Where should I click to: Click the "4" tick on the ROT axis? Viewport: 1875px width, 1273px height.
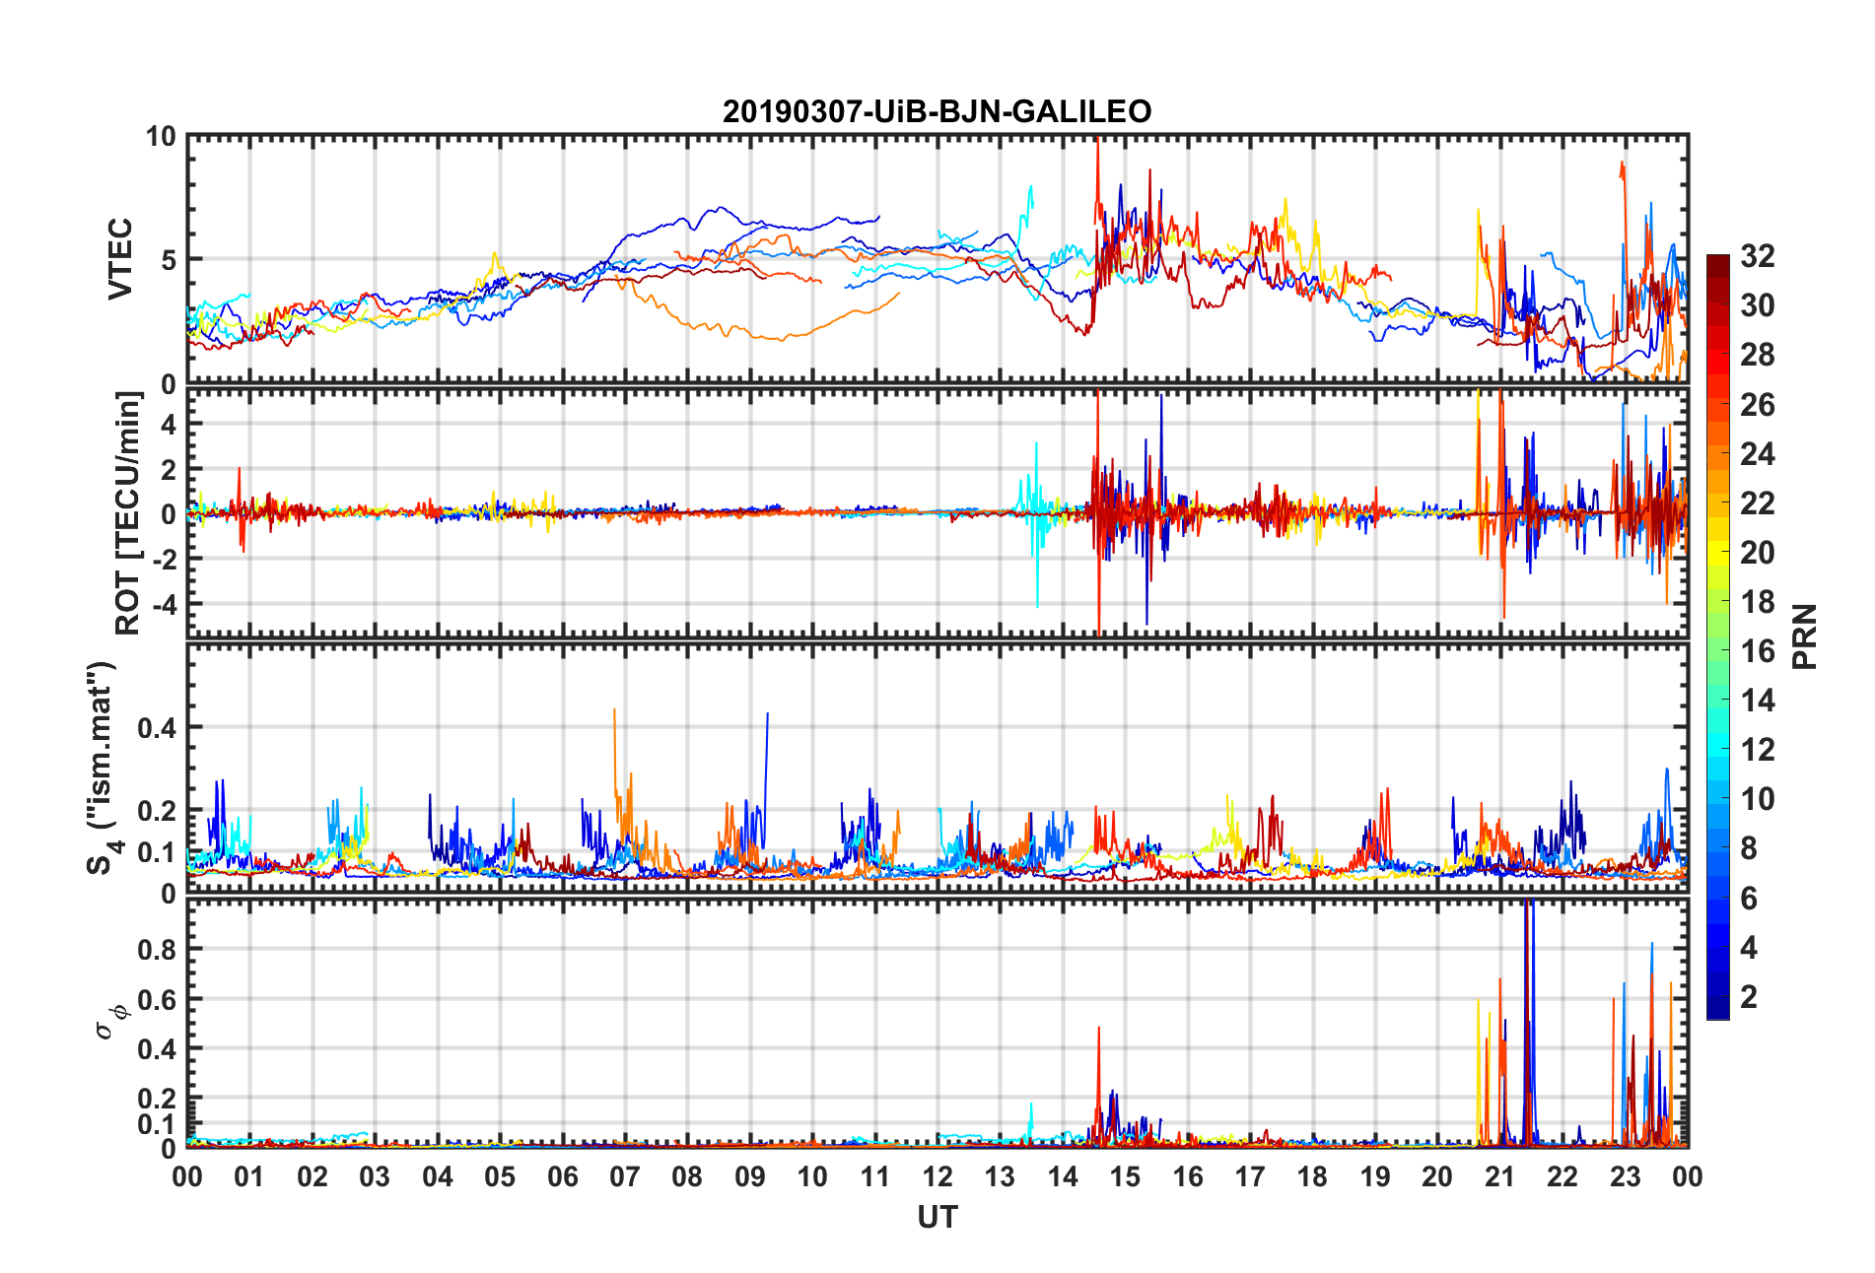click(x=169, y=424)
